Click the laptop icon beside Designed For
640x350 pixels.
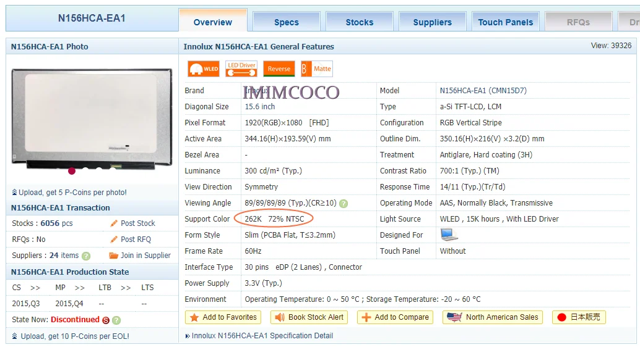click(x=449, y=235)
